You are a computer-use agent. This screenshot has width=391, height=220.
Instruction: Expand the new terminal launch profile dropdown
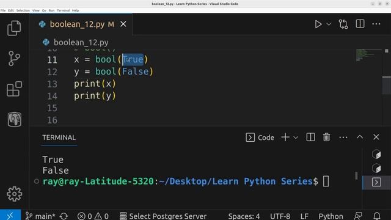coord(296,137)
